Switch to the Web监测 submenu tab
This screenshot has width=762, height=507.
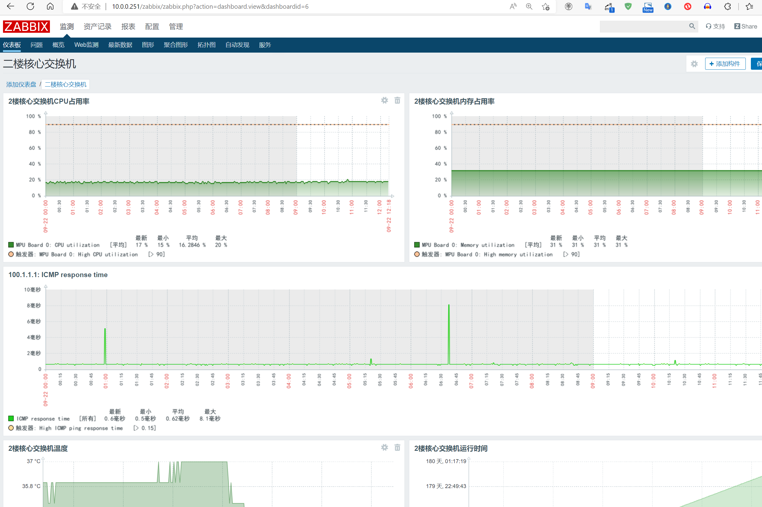(x=86, y=45)
